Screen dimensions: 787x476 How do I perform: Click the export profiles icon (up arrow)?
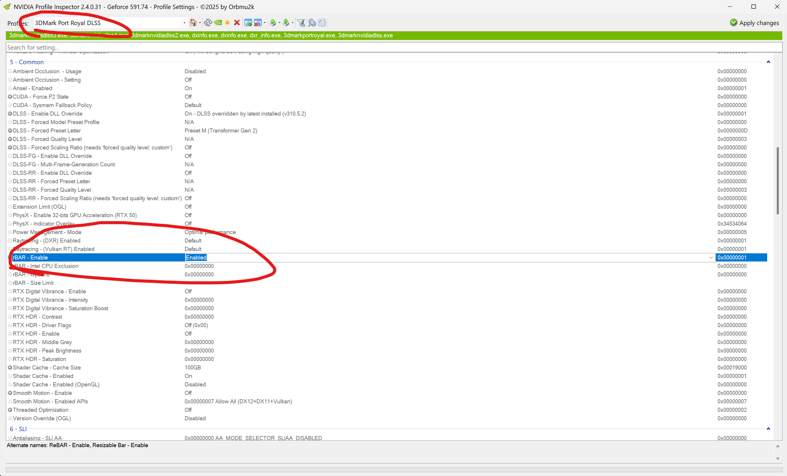click(x=273, y=23)
